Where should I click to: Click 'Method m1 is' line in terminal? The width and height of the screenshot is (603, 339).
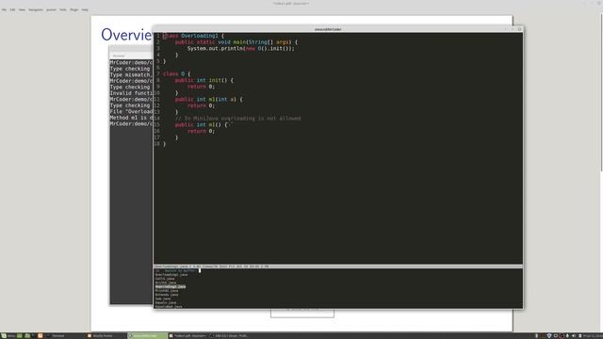coord(131,118)
